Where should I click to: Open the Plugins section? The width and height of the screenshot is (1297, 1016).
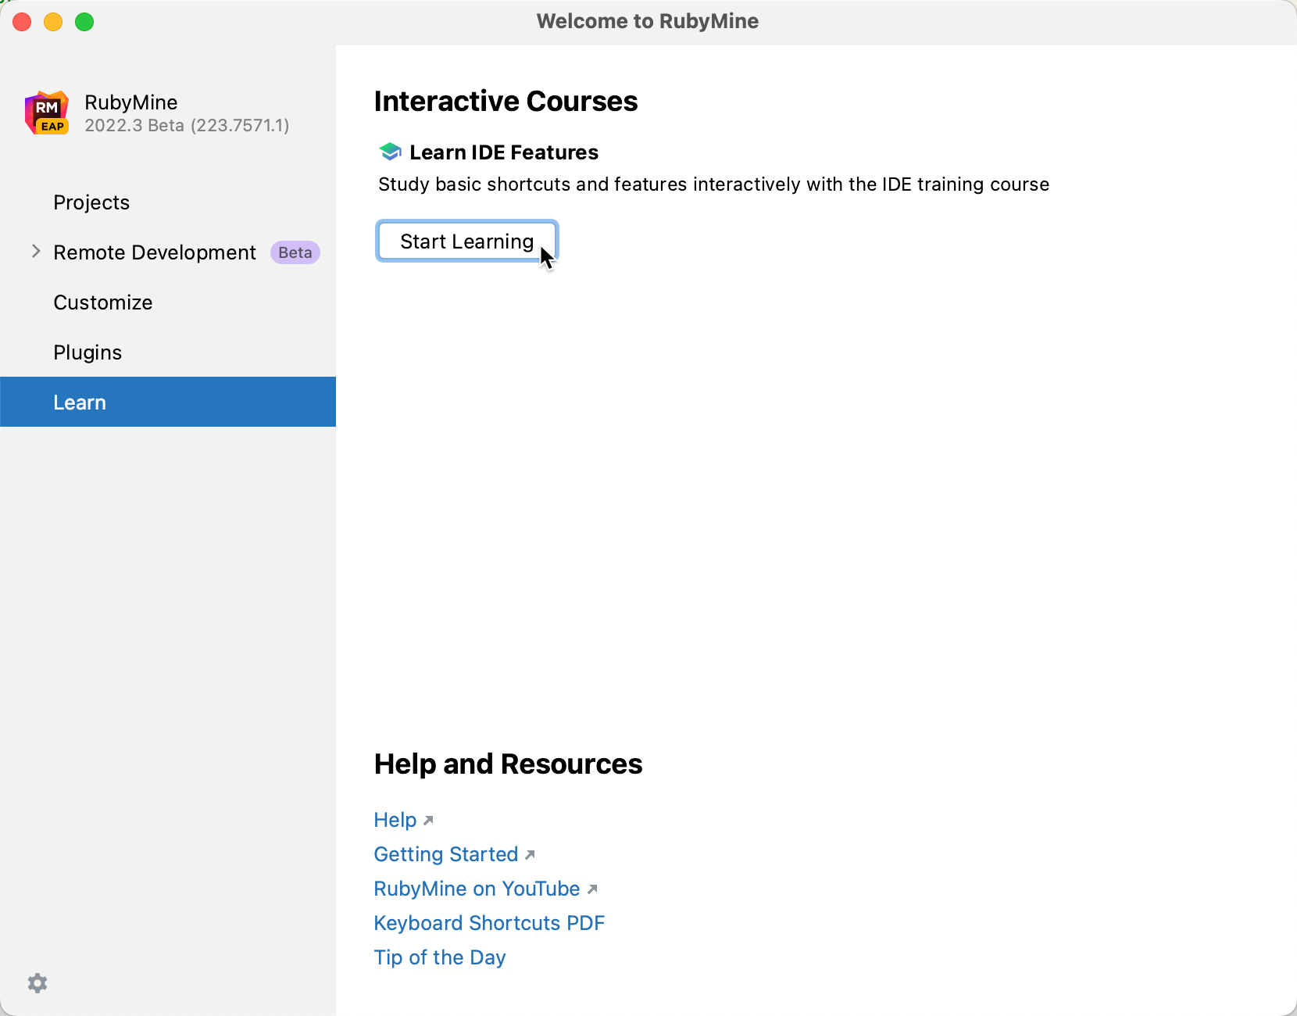point(88,352)
